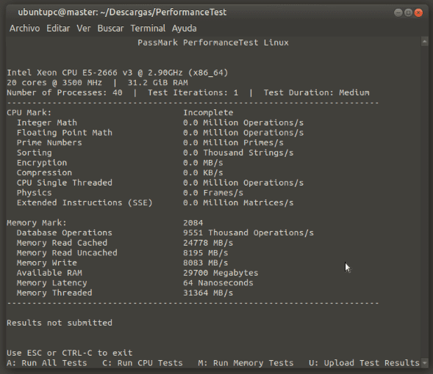
Task: Click 'Test Duration: Medium' text
Action: coord(316,93)
